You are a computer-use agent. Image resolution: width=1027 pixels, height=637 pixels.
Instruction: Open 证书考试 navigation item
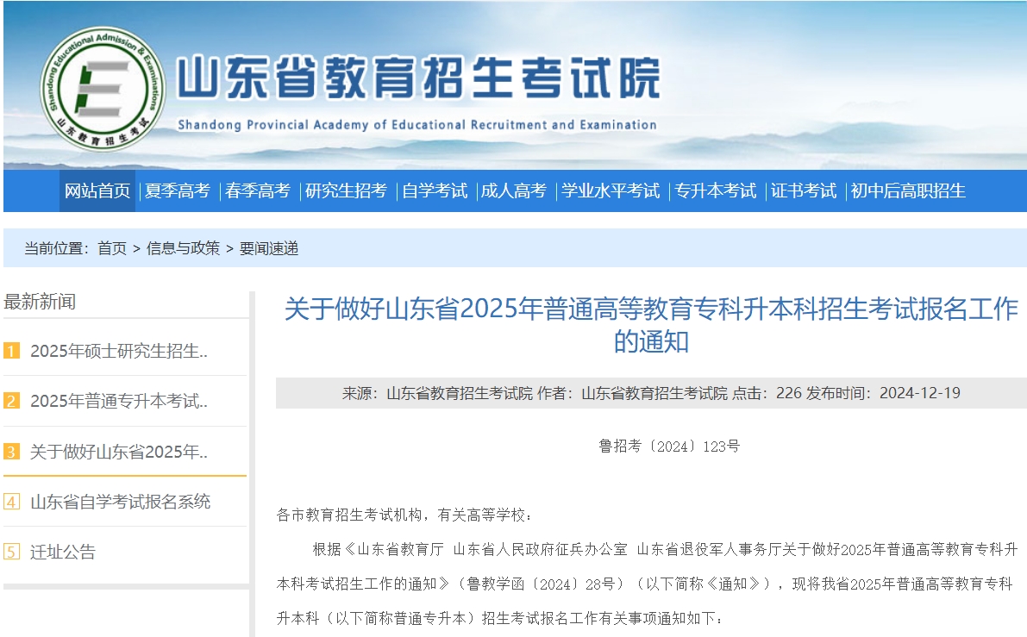[804, 191]
